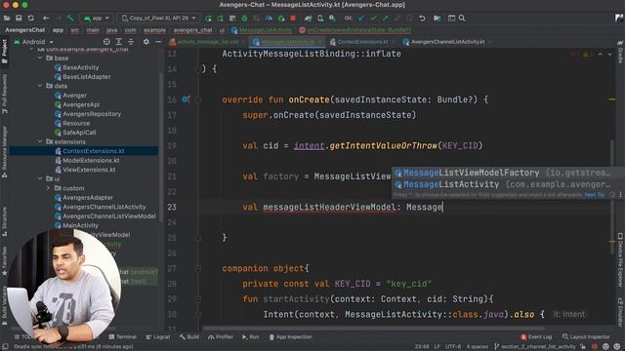Open the Build tool window

tap(188, 337)
